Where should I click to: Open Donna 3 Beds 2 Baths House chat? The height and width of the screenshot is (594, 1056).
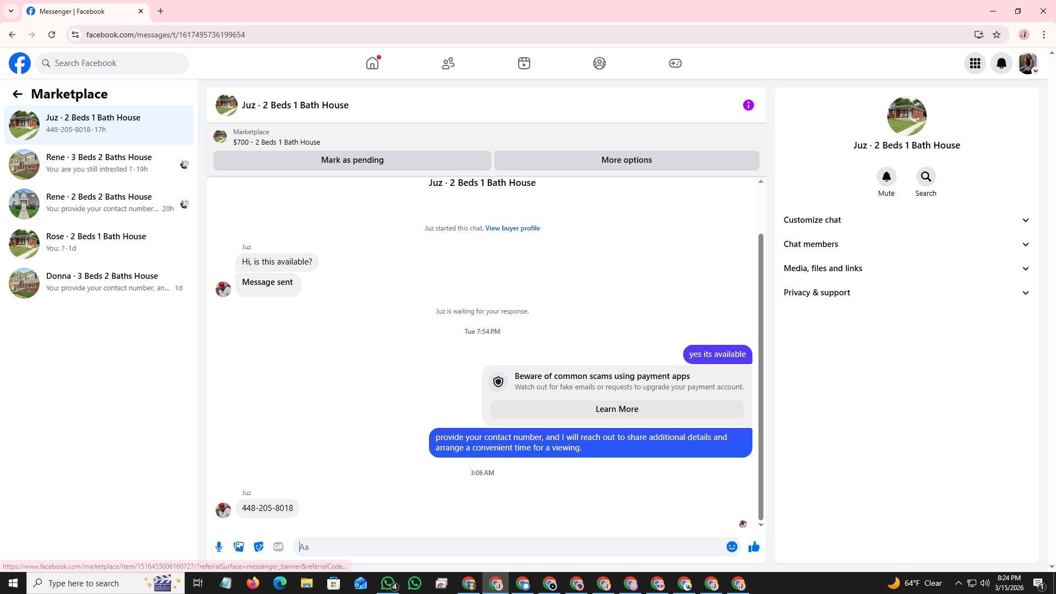(99, 283)
